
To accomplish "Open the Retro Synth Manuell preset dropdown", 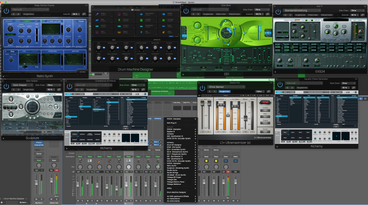I will [x=30, y=10].
